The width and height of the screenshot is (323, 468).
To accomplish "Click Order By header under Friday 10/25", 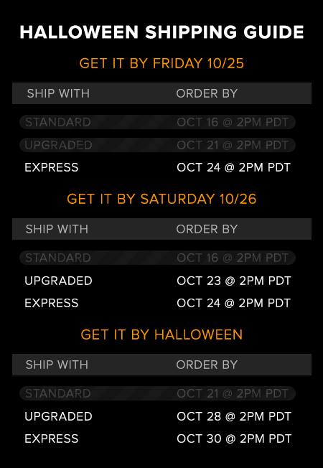I will pos(207,93).
